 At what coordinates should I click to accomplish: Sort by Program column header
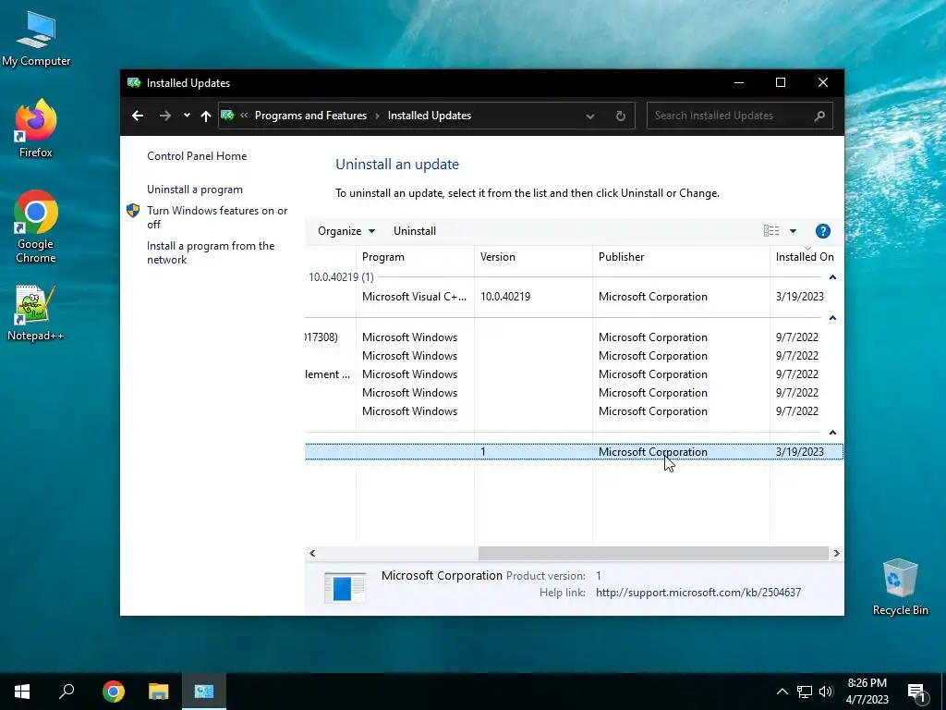[x=415, y=257]
